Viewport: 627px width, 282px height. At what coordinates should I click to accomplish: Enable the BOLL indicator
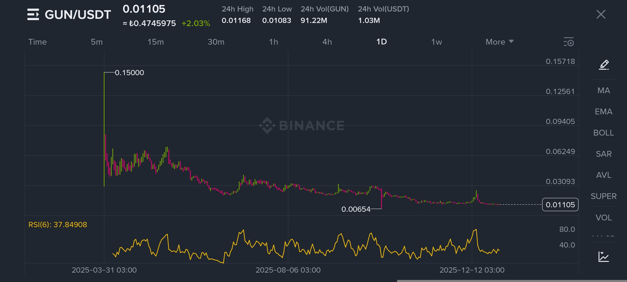click(x=603, y=133)
